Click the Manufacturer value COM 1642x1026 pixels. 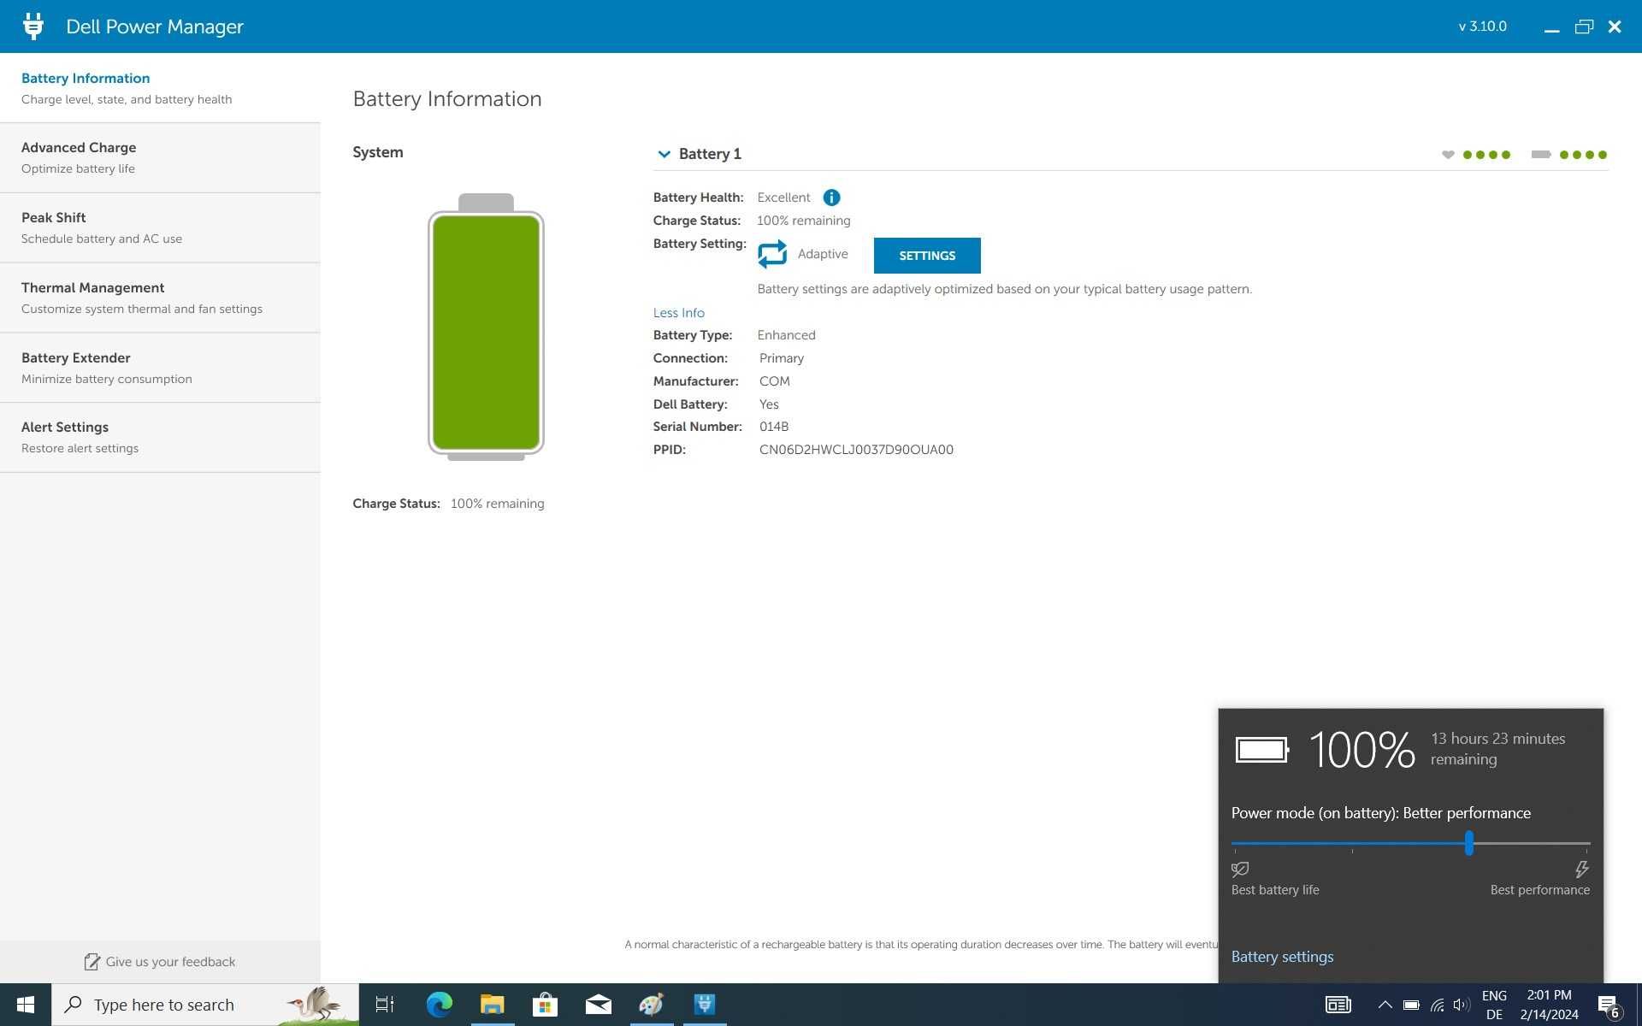click(775, 381)
